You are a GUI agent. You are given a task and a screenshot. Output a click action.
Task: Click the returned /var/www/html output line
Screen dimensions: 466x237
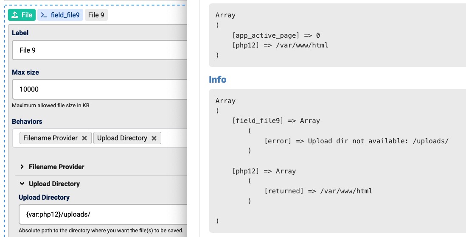(318, 191)
